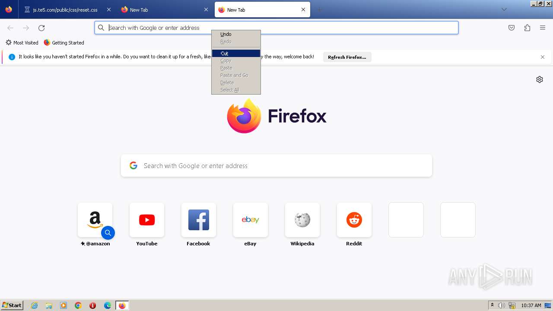Open new tab personalize settings gear
The height and width of the screenshot is (311, 553).
(540, 79)
